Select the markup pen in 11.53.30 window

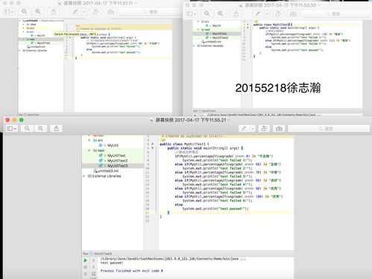click(x=258, y=13)
